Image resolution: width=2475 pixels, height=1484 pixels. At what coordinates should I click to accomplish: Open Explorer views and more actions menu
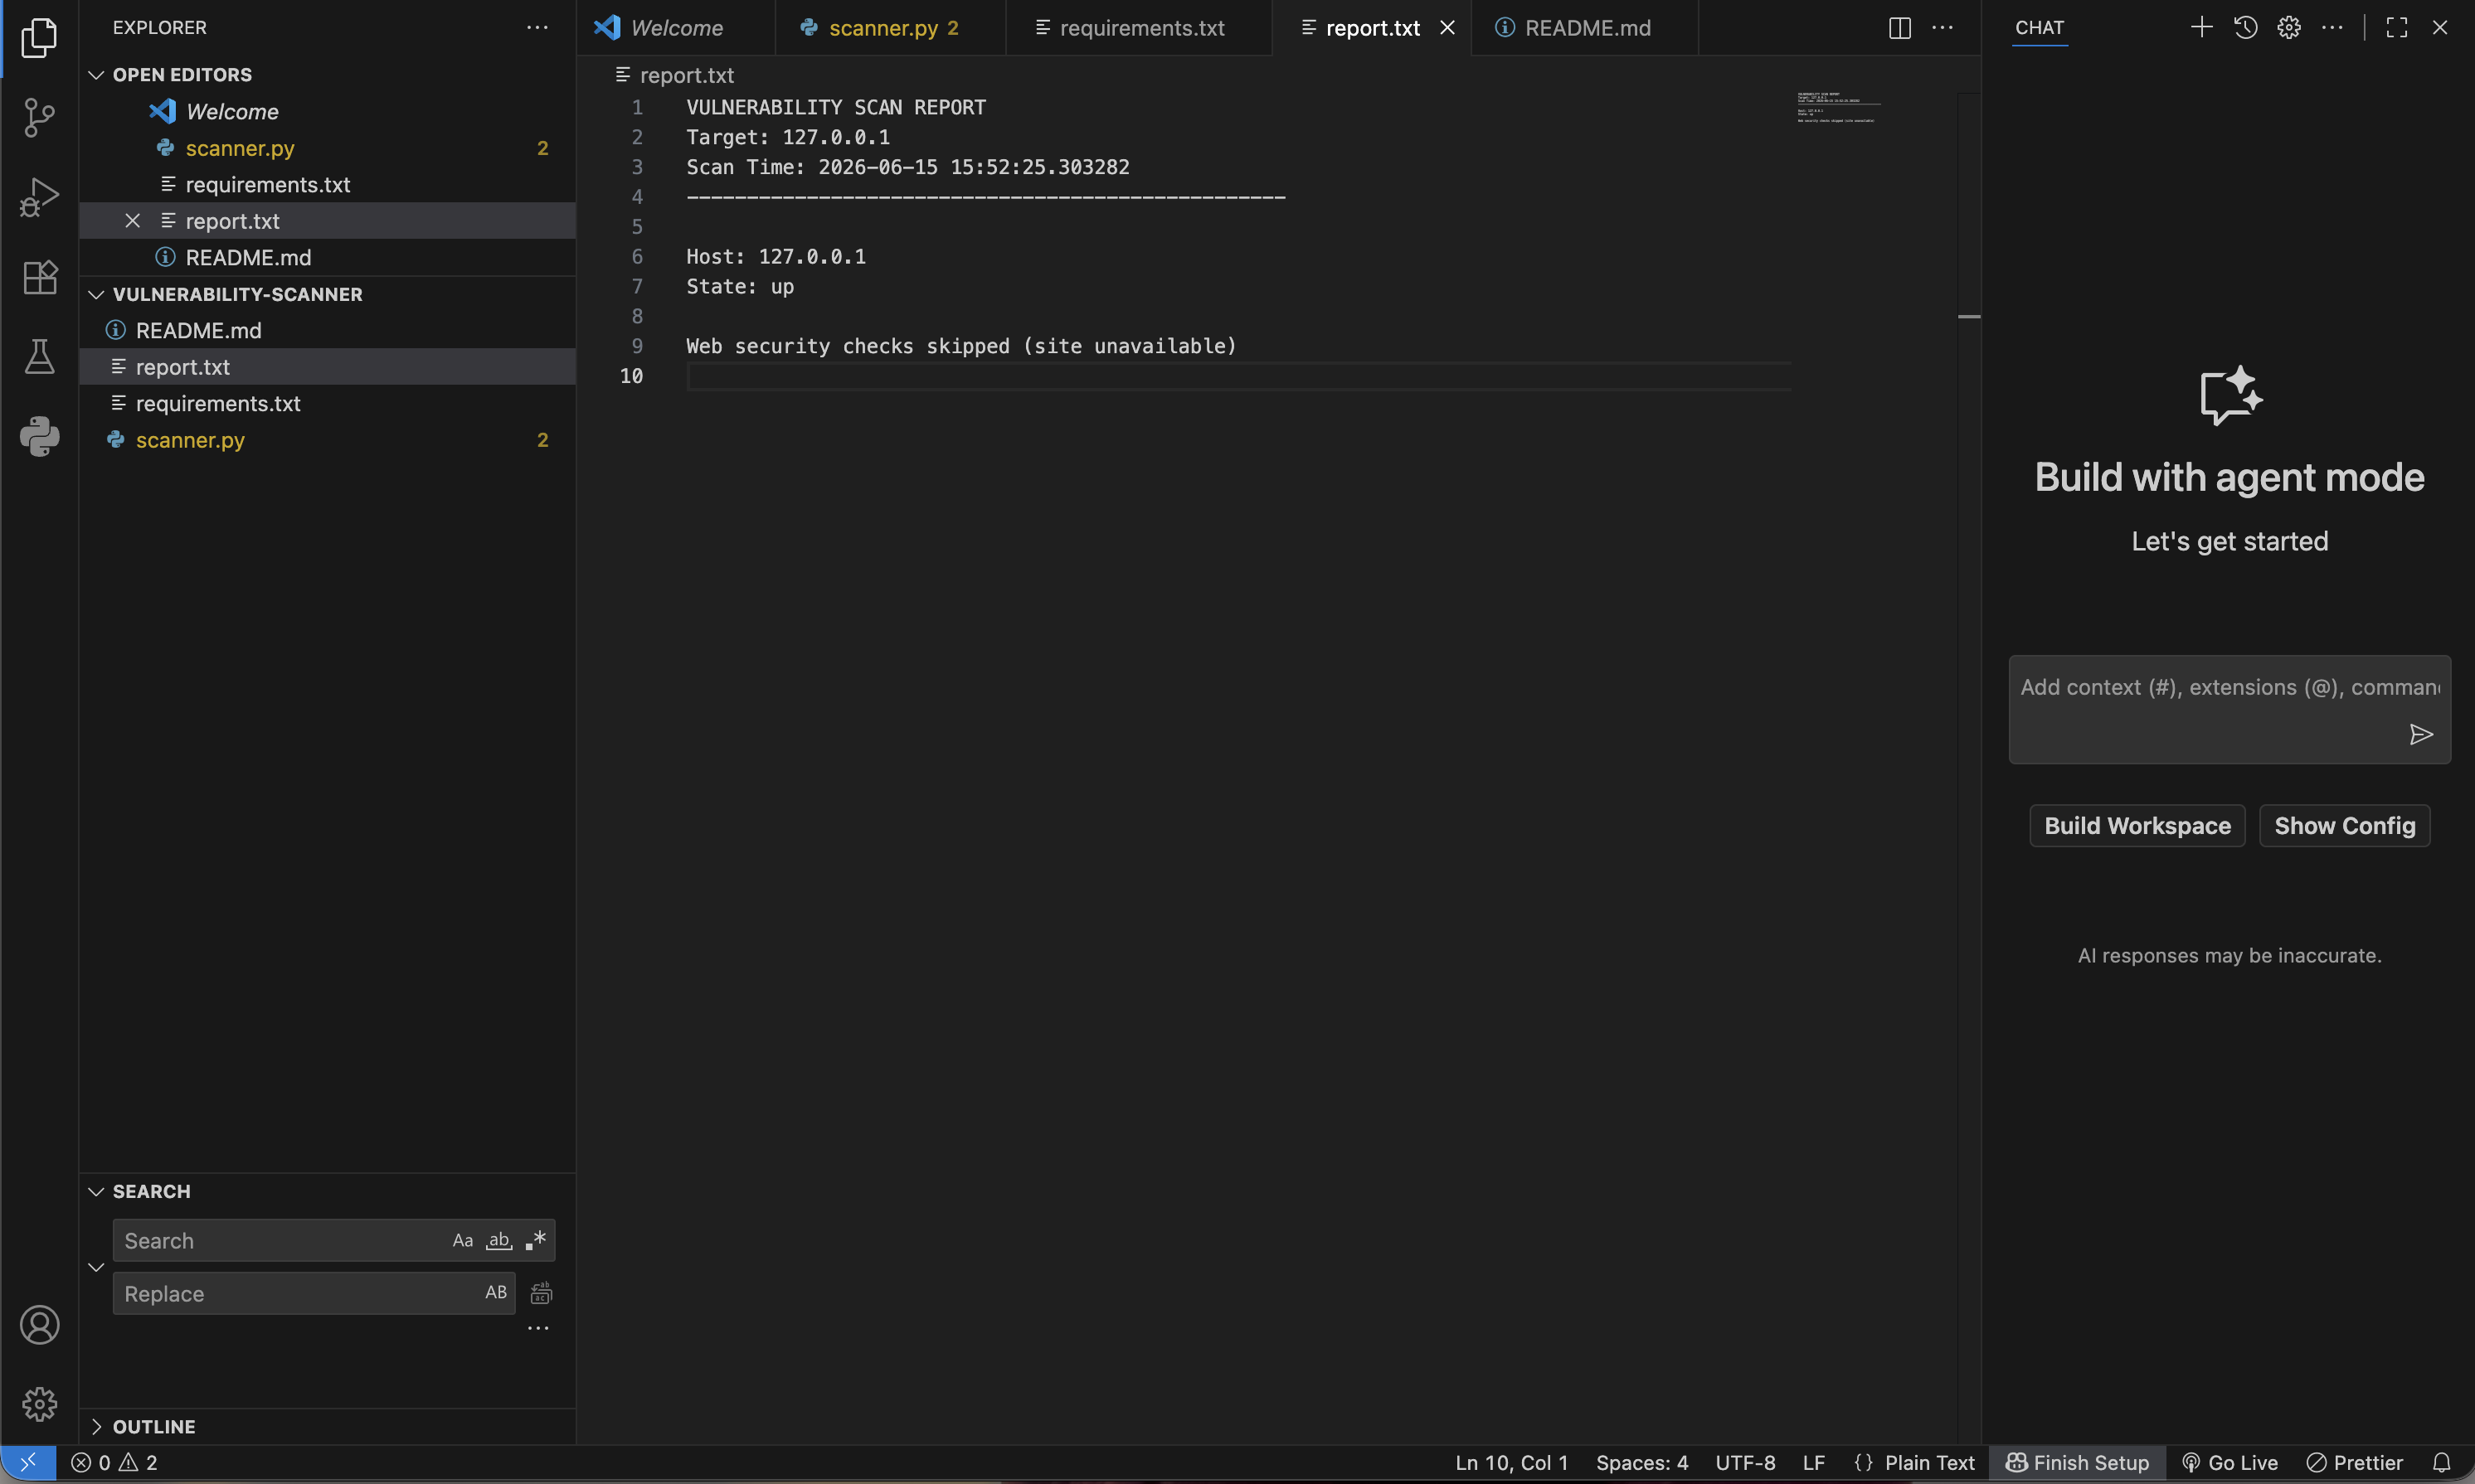(x=537, y=28)
